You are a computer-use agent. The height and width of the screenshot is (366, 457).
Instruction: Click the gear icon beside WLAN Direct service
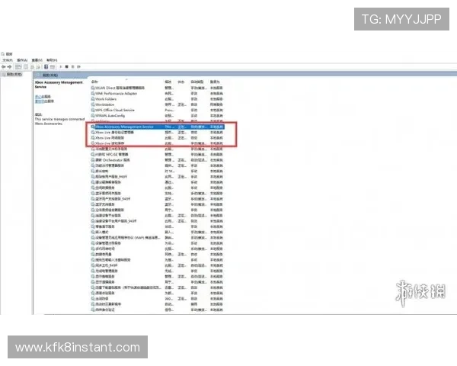tap(92, 88)
